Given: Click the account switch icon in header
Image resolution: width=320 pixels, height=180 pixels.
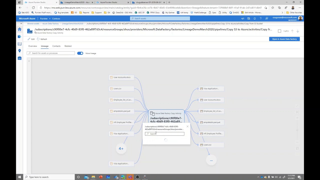Looking at the screenshot, I should tap(248, 18).
